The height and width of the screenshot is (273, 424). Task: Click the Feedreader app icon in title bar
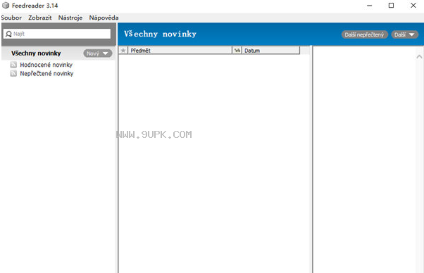6,6
